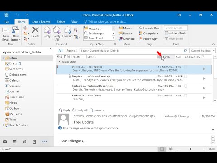
Task: Open Quick Steps dialog launcher
Action: [x=115, y=44]
